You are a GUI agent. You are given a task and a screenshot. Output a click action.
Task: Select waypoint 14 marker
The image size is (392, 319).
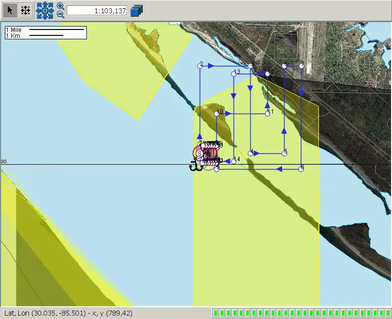coord(234,161)
